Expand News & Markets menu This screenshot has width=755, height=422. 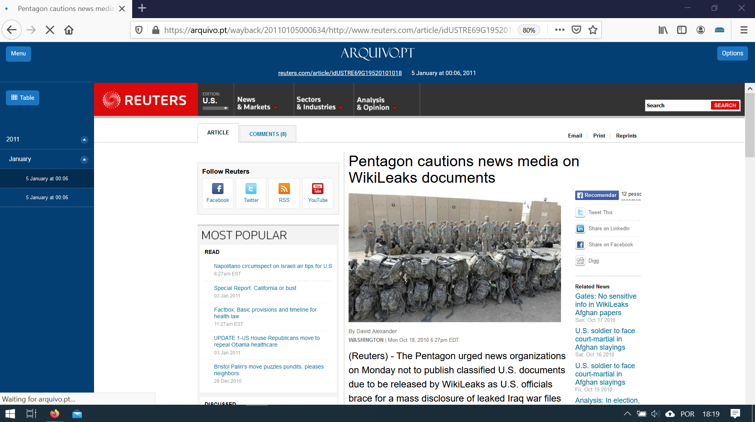point(257,103)
